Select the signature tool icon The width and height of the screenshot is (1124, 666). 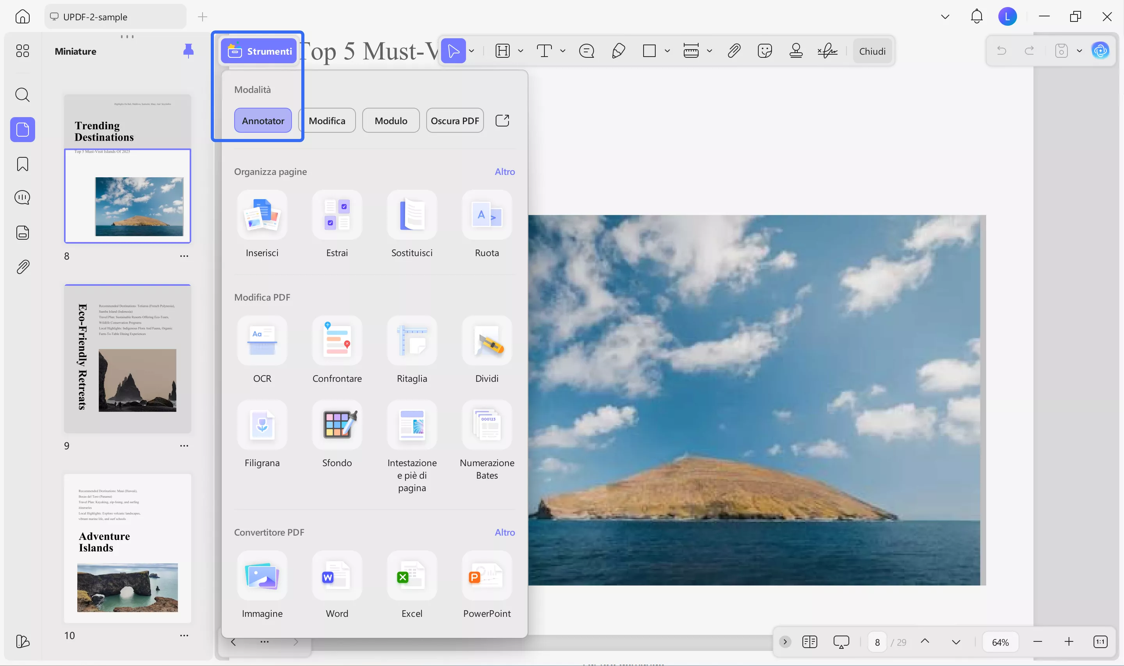(x=827, y=51)
